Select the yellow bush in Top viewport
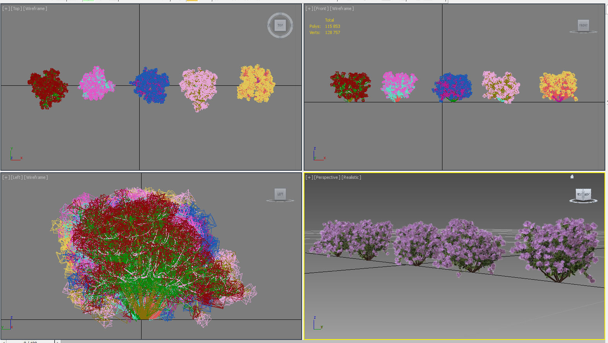The image size is (608, 343). point(256,83)
